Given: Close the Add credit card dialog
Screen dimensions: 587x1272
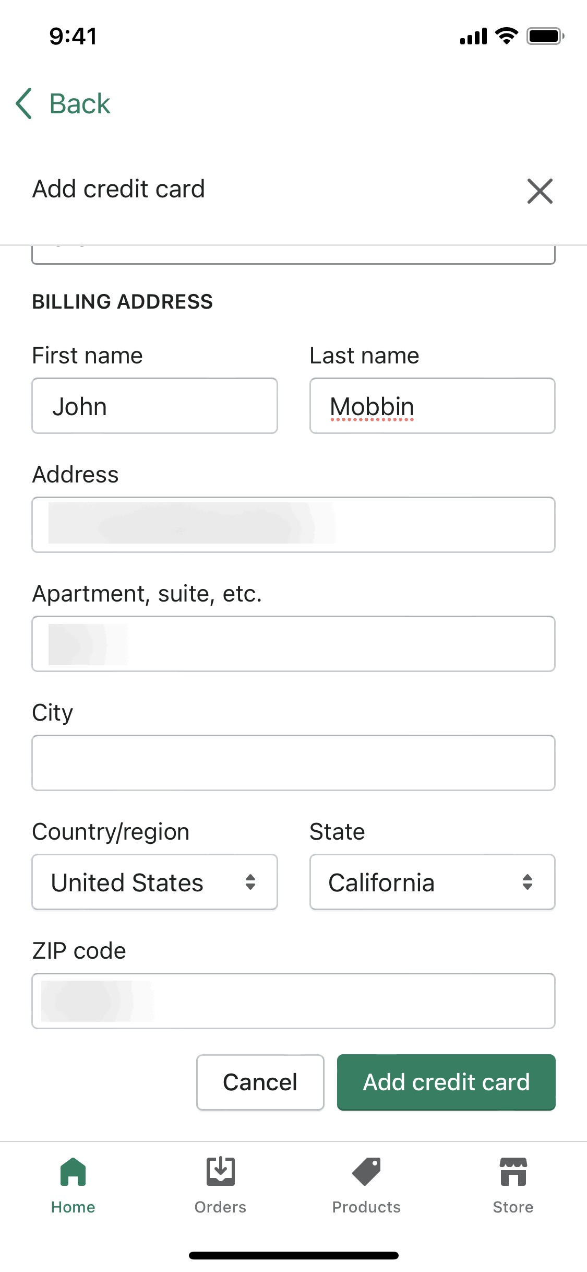Looking at the screenshot, I should 540,191.
